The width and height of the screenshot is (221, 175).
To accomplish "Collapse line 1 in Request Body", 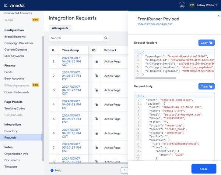I will coord(141,97).
